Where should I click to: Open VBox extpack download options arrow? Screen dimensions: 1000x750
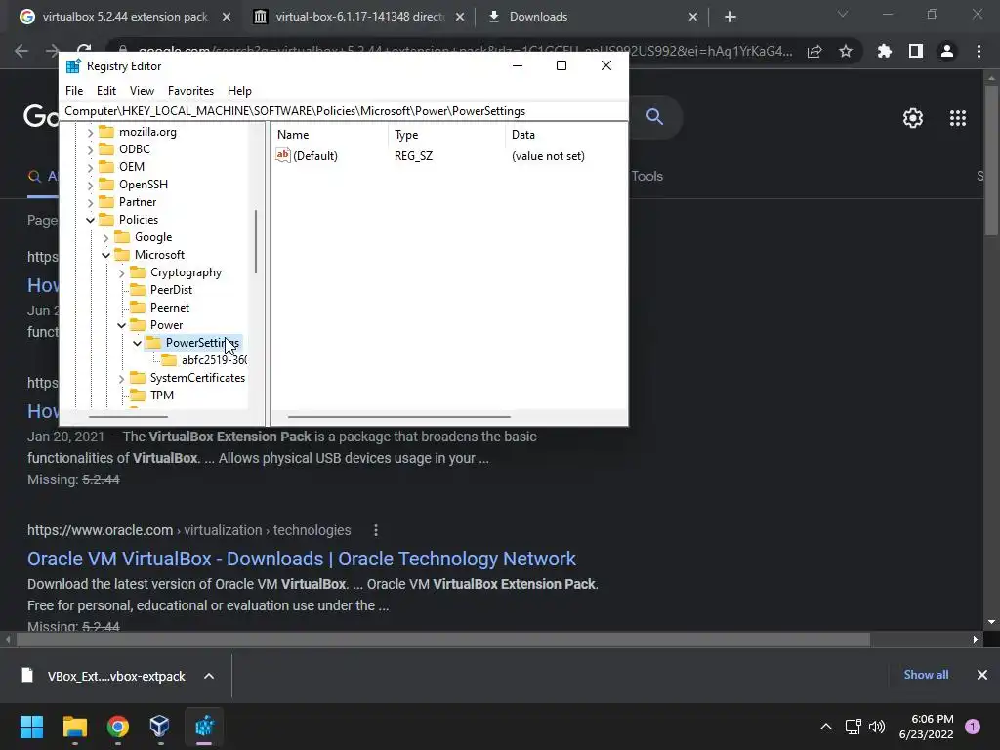click(209, 676)
